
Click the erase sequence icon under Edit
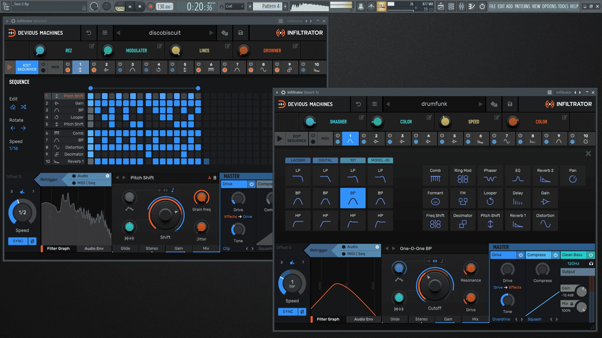tap(13, 107)
